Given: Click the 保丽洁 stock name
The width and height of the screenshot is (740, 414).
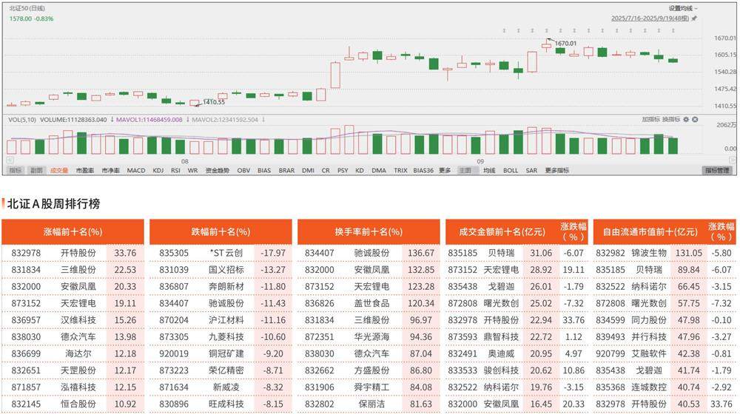Looking at the screenshot, I should [372, 404].
